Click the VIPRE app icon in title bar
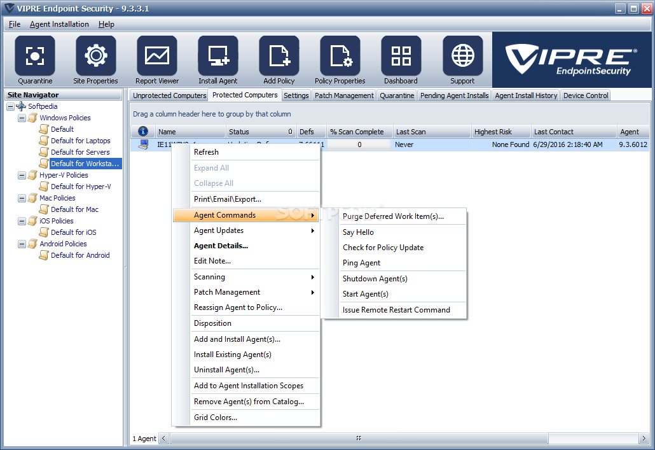Image resolution: width=655 pixels, height=450 pixels. pyautogui.click(x=9, y=8)
